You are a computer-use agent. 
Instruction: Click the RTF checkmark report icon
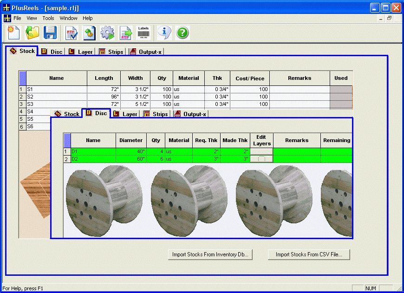tap(72, 33)
